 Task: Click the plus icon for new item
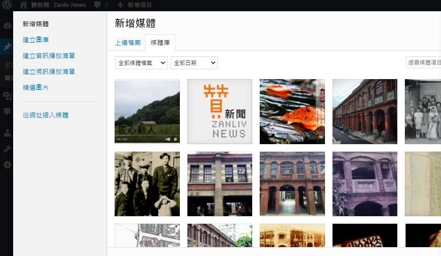coord(120,5)
